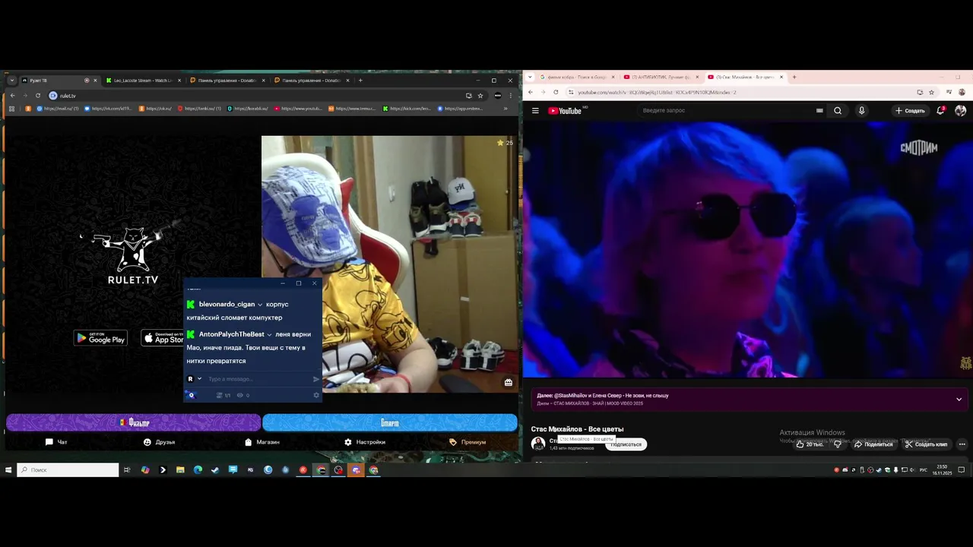Bookmark the rulet.tv page with the star

click(480, 96)
